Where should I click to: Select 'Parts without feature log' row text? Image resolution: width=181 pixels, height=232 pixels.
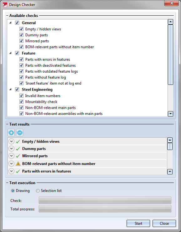tap(46, 77)
